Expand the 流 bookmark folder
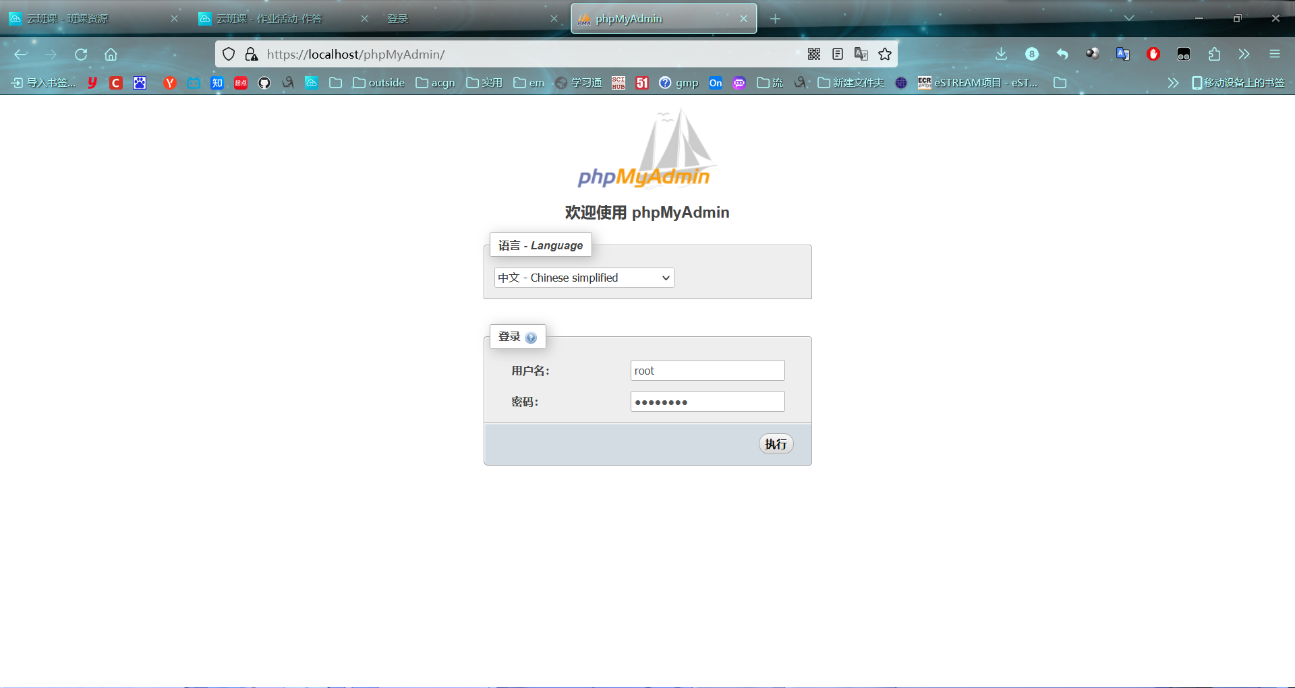Image resolution: width=1295 pixels, height=688 pixels. point(770,83)
